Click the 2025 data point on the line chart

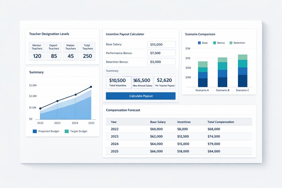pos(91,87)
